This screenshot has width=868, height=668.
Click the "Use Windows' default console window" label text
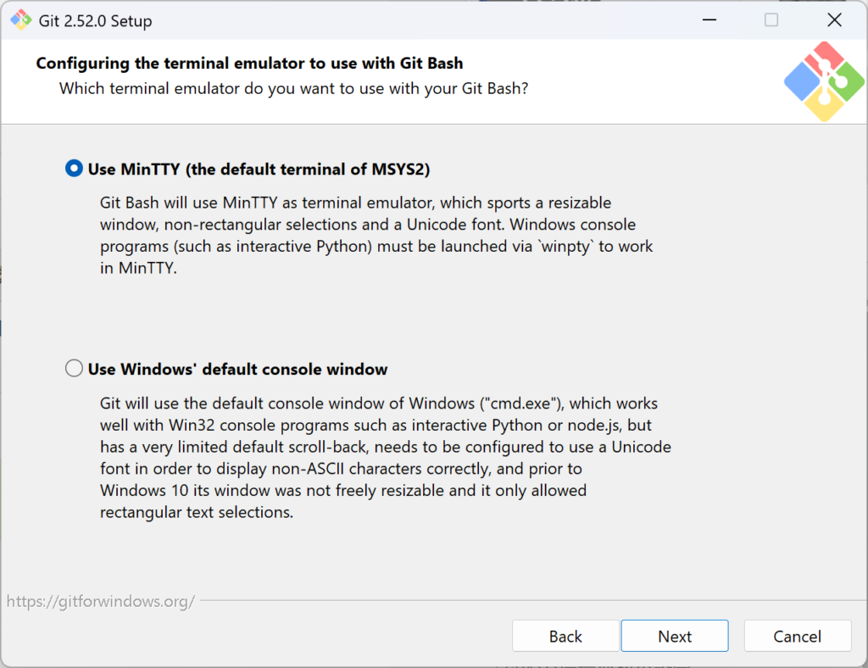click(x=237, y=370)
